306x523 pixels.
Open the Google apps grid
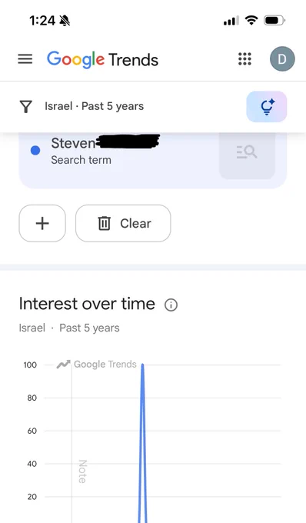click(244, 59)
